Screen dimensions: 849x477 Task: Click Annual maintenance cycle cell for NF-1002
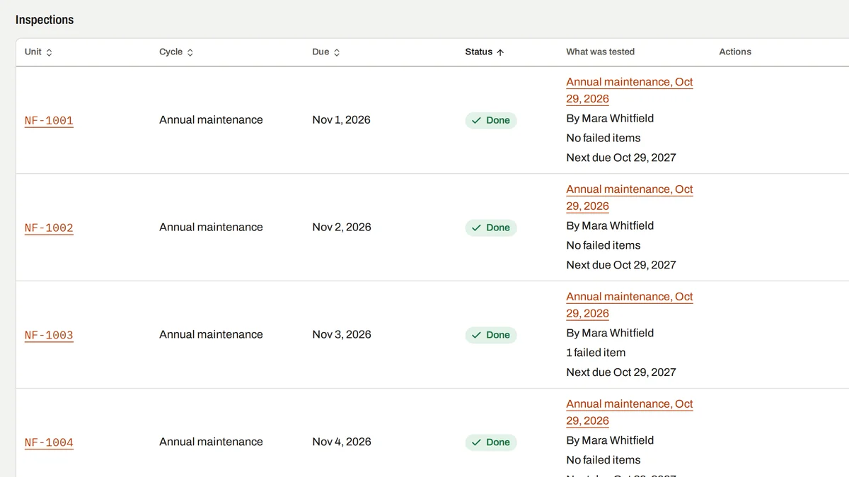pos(211,228)
